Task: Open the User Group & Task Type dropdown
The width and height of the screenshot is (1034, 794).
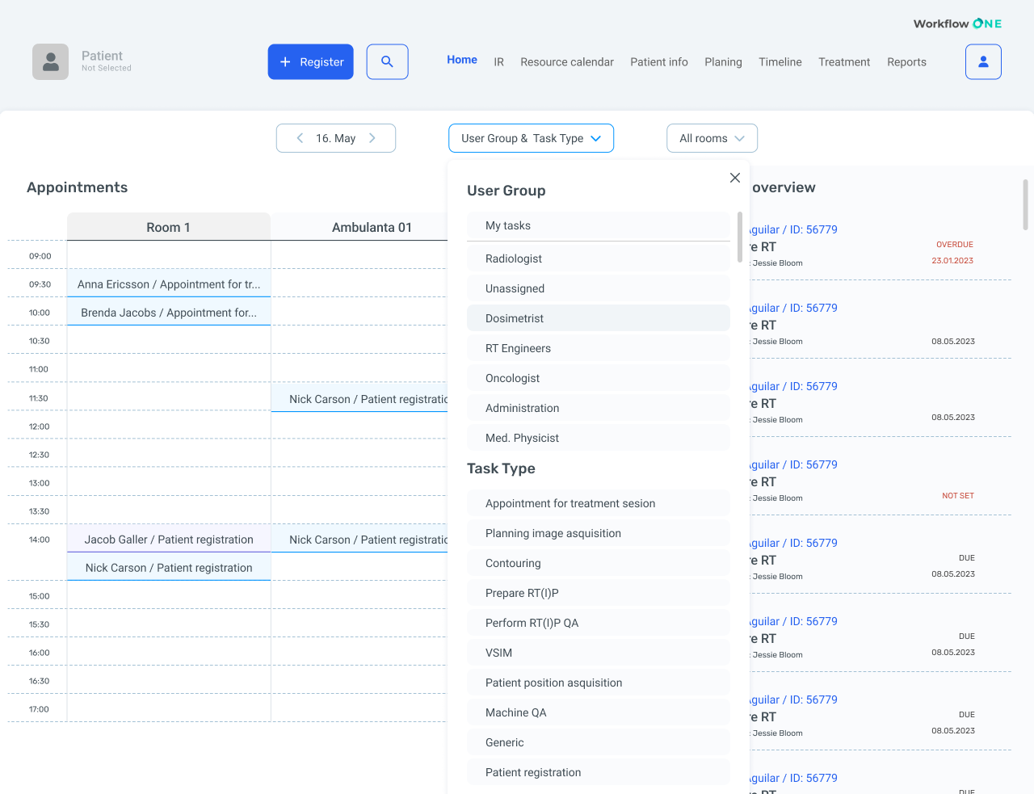Action: tap(531, 138)
